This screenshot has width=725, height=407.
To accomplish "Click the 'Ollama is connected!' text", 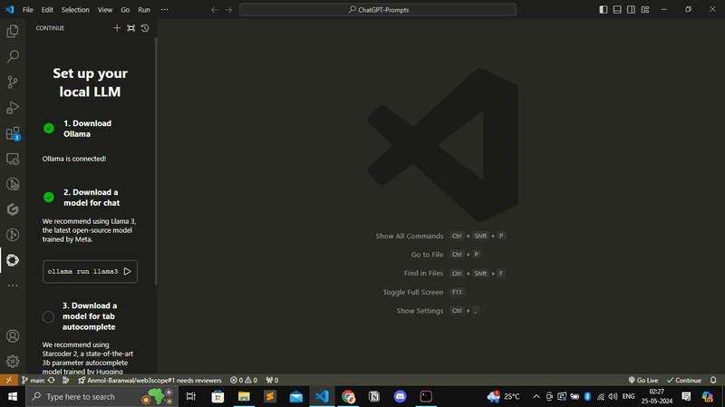I will (74, 159).
